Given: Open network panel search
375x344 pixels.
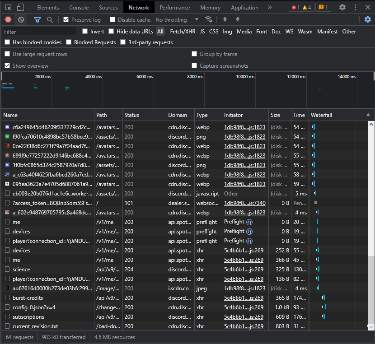Looking at the screenshot, I should [49, 19].
